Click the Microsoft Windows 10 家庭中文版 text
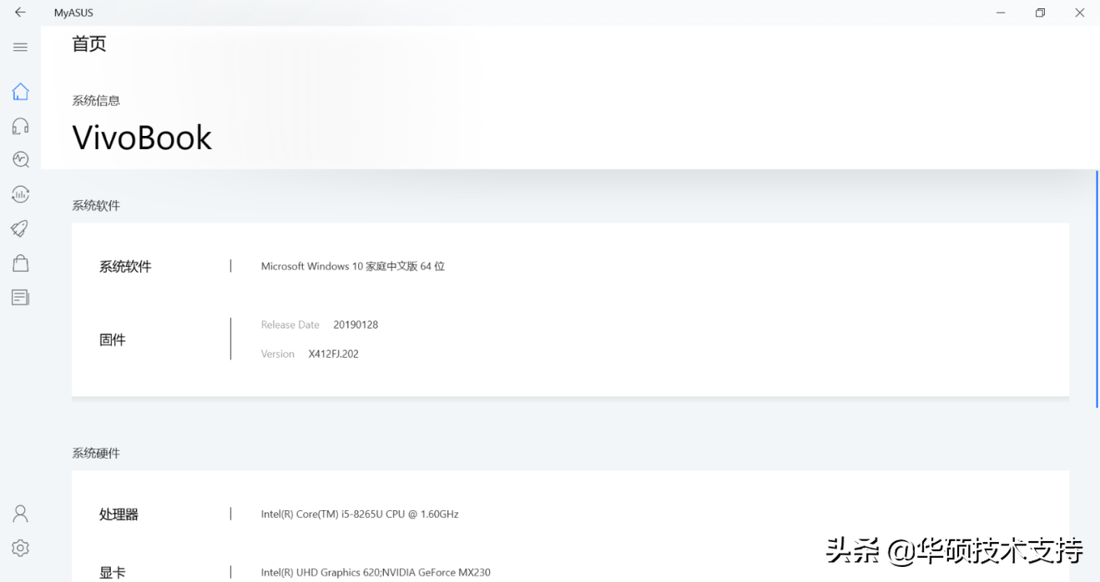 click(353, 267)
